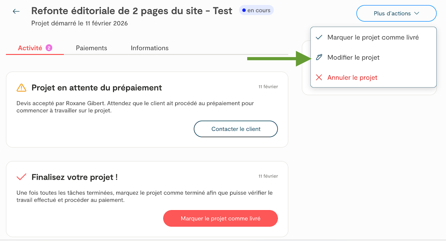The width and height of the screenshot is (446, 241).
Task: Click the pencil icon for Modifier le projet
Action: 319,57
